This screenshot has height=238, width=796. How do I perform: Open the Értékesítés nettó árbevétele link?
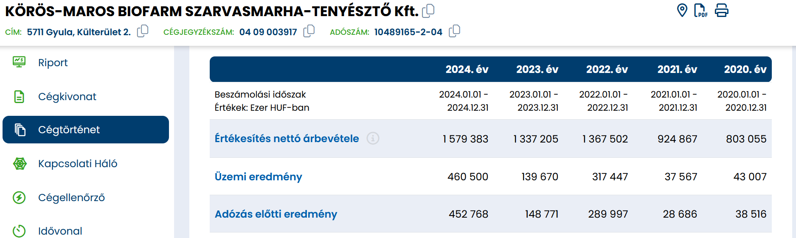click(287, 138)
